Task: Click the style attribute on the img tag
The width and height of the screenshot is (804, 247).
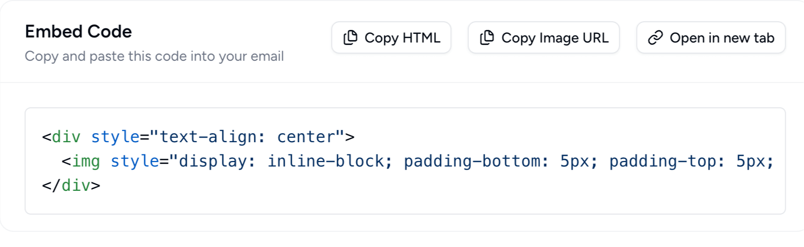Action: [135, 161]
